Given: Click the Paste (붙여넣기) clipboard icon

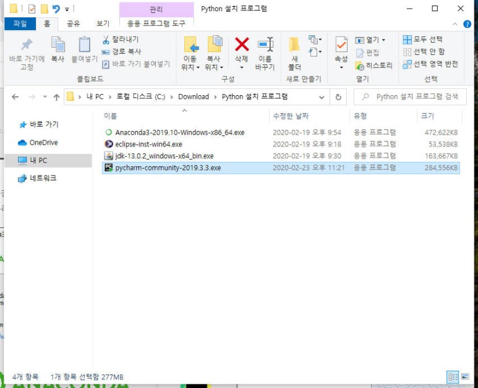Looking at the screenshot, I should (85, 44).
